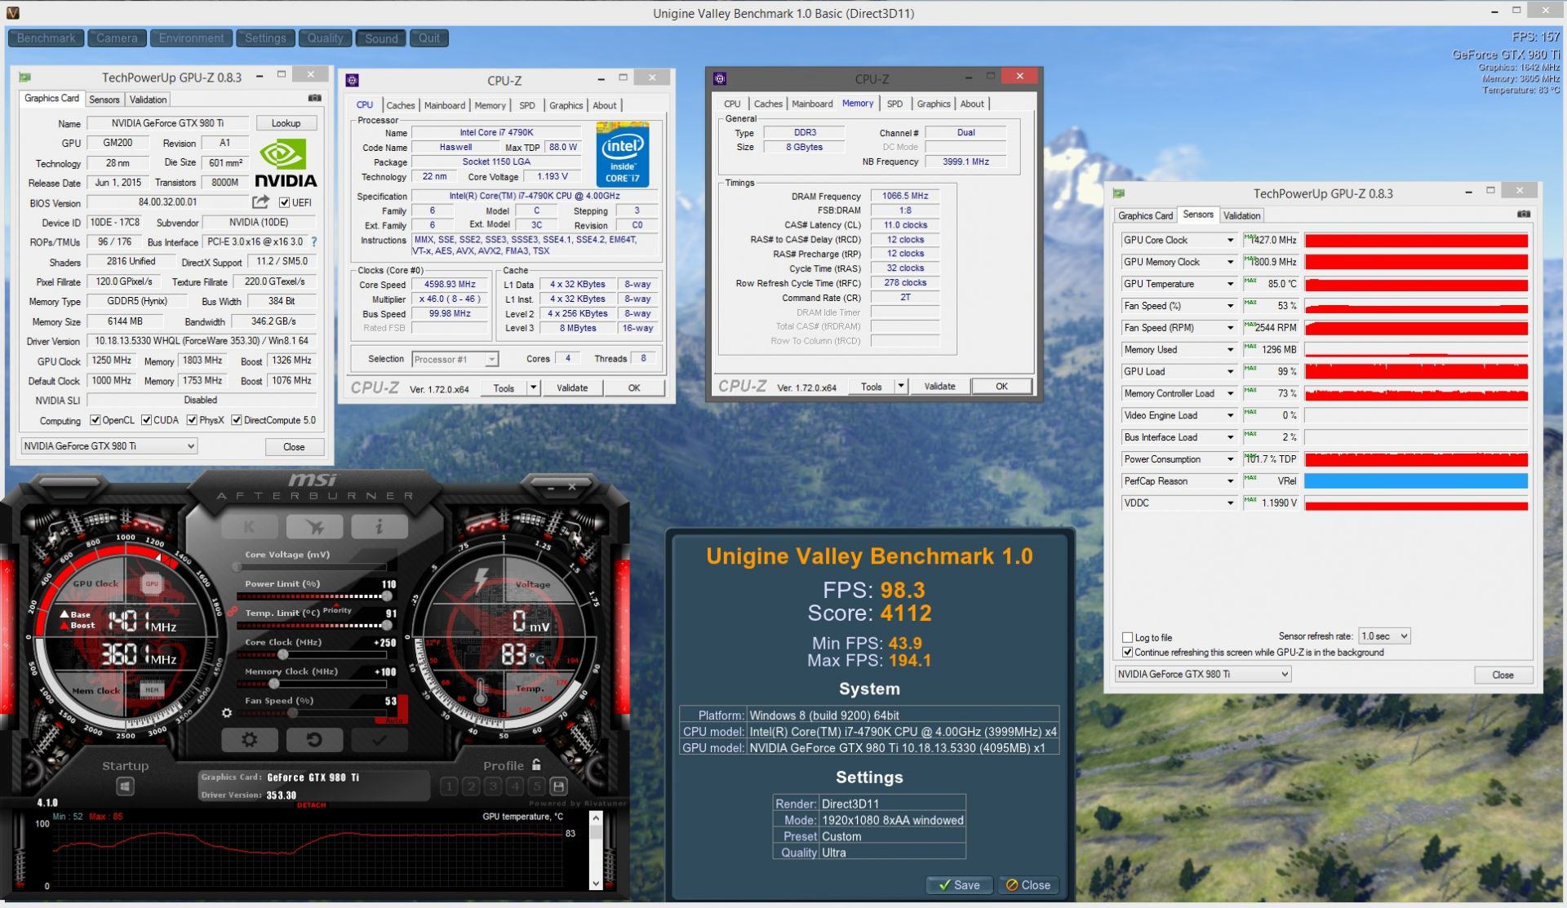The image size is (1567, 908).
Task: Click the Fan Speed Auto button in Afterburner
Action: pos(393,720)
